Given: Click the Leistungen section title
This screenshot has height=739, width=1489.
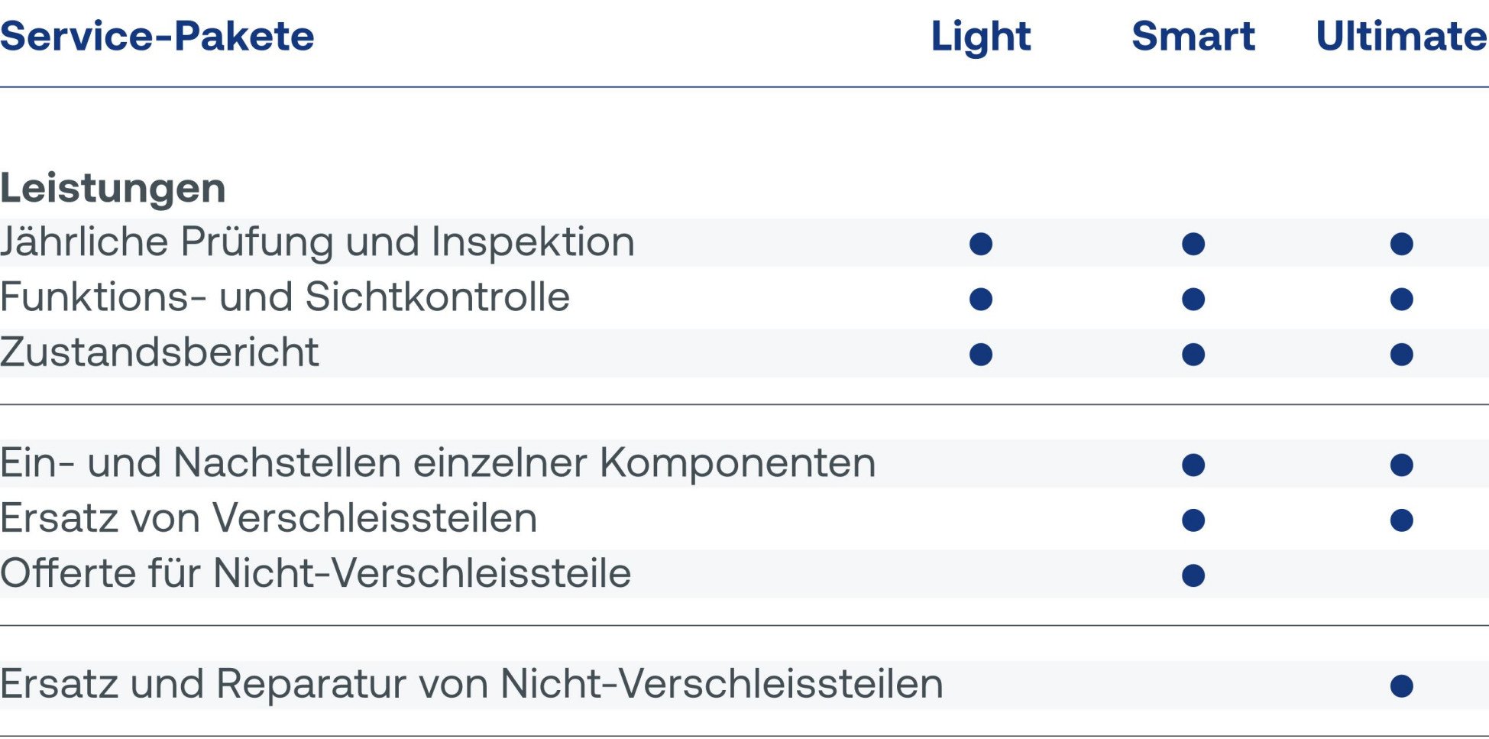Looking at the screenshot, I should click(x=113, y=188).
